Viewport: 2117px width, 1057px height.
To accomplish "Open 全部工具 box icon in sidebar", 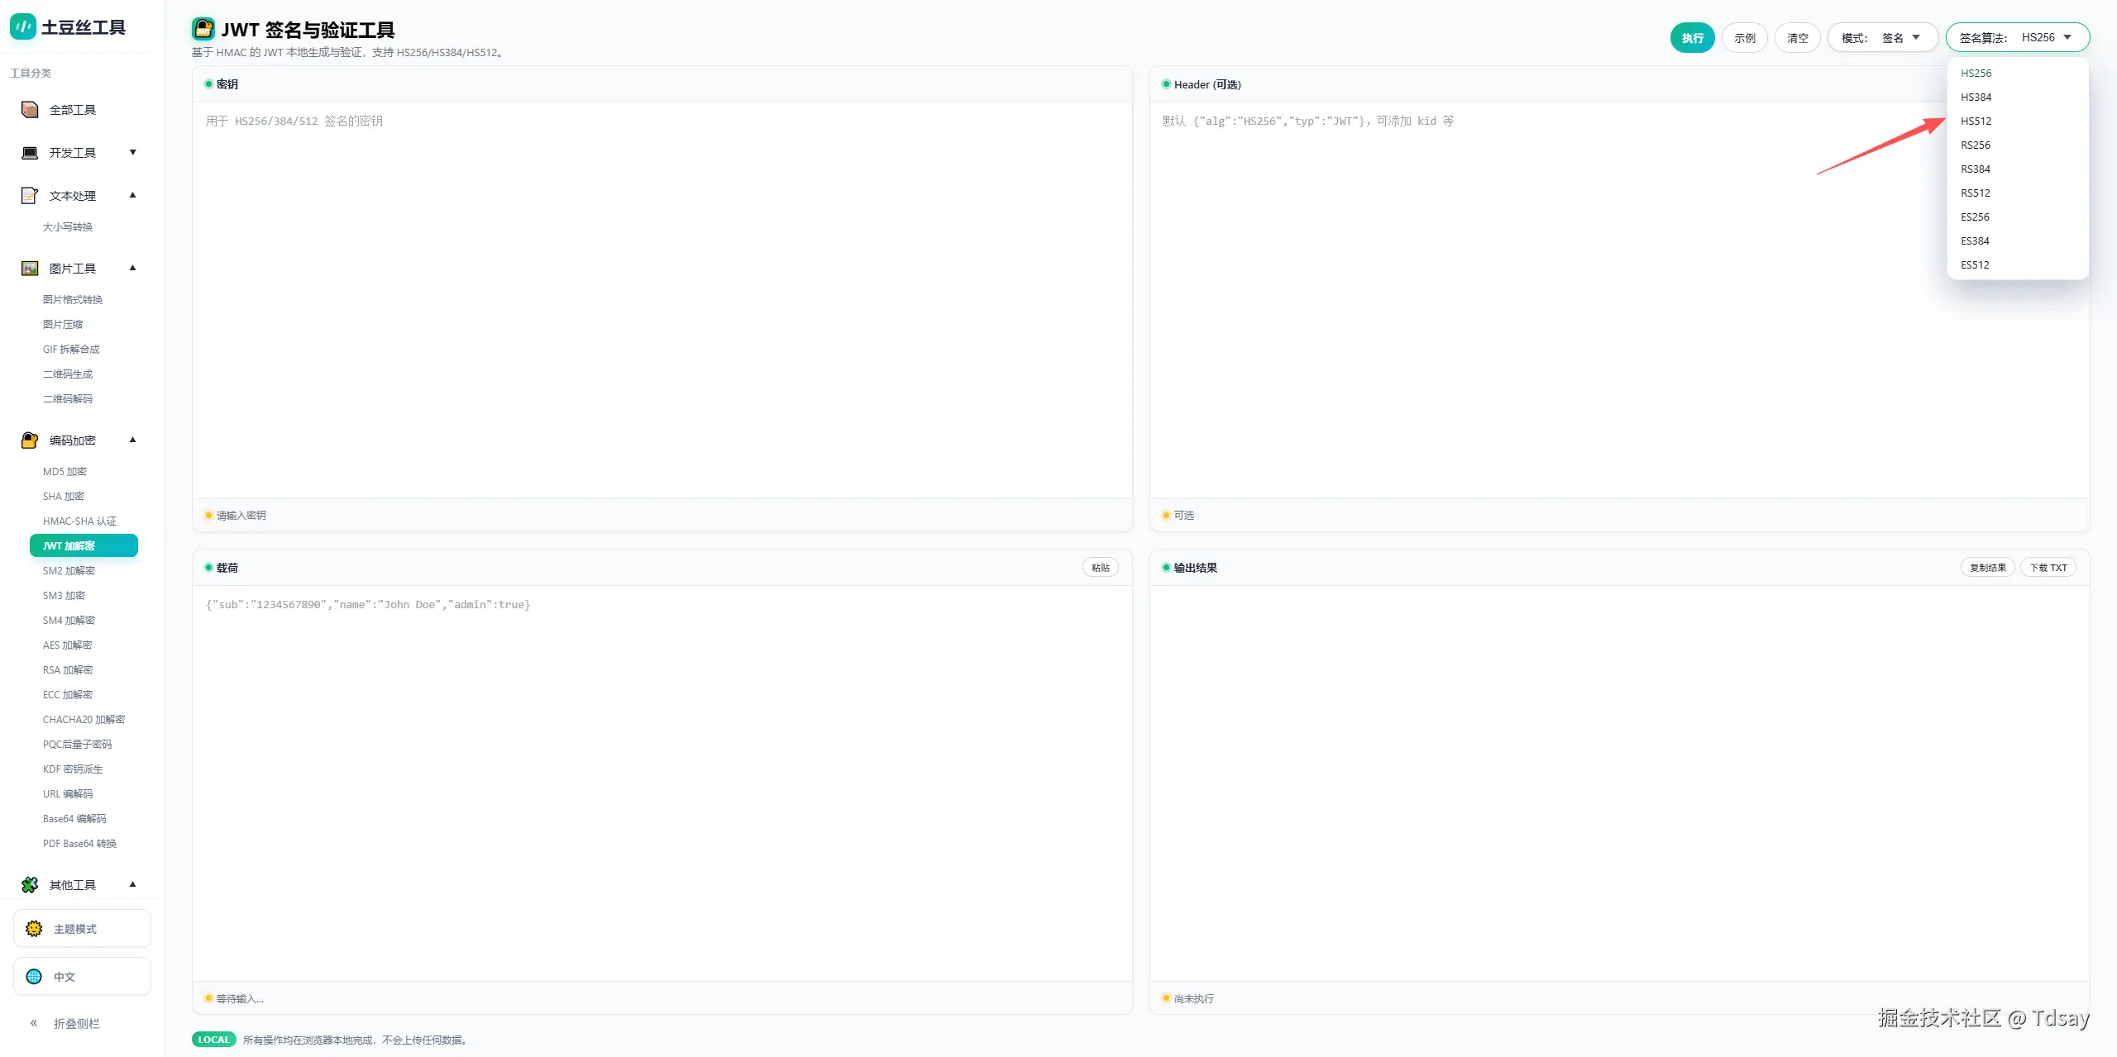I will pos(30,110).
